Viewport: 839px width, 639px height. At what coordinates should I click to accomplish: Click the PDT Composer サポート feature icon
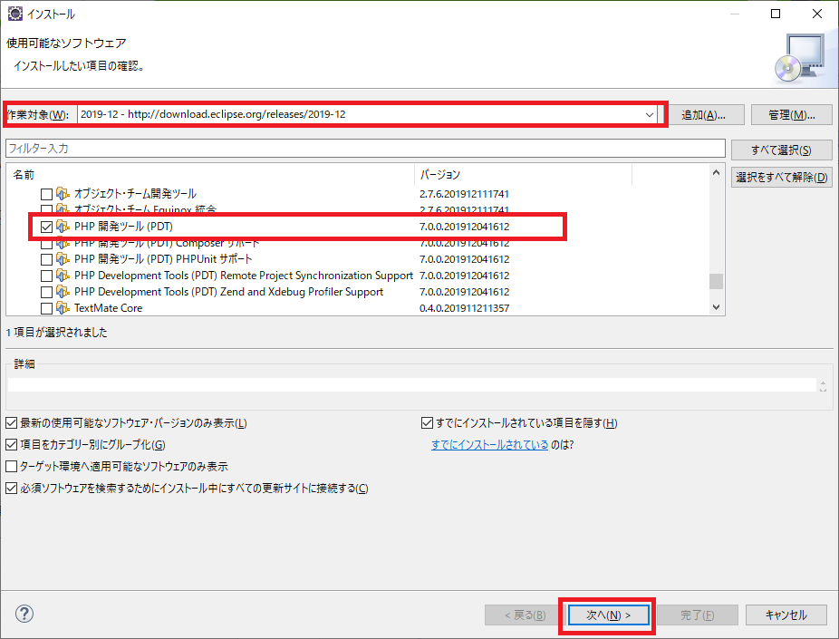coord(61,243)
